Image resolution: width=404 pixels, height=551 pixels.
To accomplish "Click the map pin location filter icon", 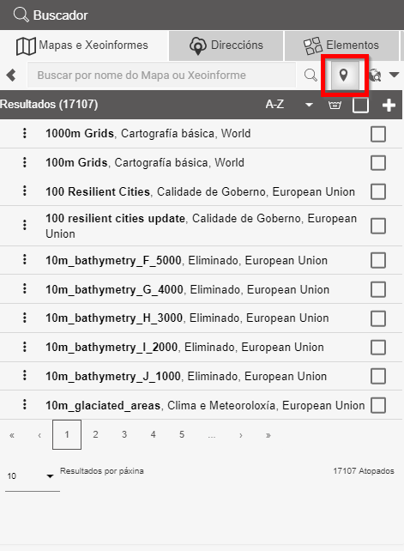I will [x=344, y=75].
